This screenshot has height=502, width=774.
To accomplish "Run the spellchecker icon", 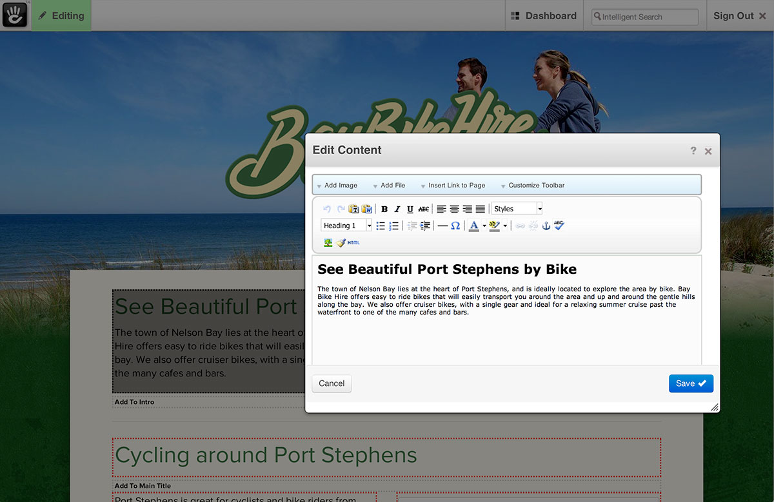I will point(559,226).
